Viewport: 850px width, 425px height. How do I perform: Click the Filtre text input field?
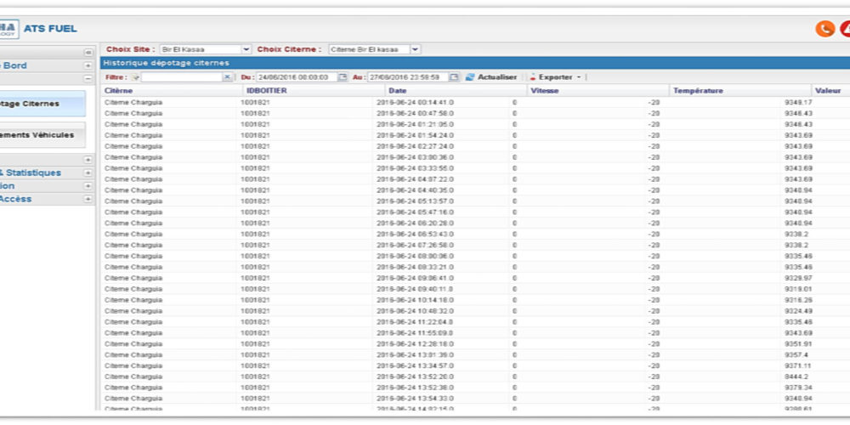click(181, 77)
